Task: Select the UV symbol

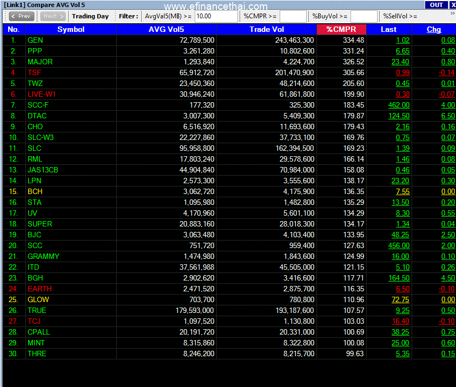Action: [32, 213]
